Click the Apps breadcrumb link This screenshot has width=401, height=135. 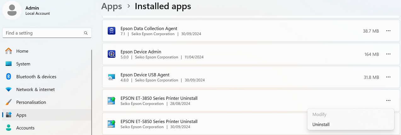tap(112, 6)
